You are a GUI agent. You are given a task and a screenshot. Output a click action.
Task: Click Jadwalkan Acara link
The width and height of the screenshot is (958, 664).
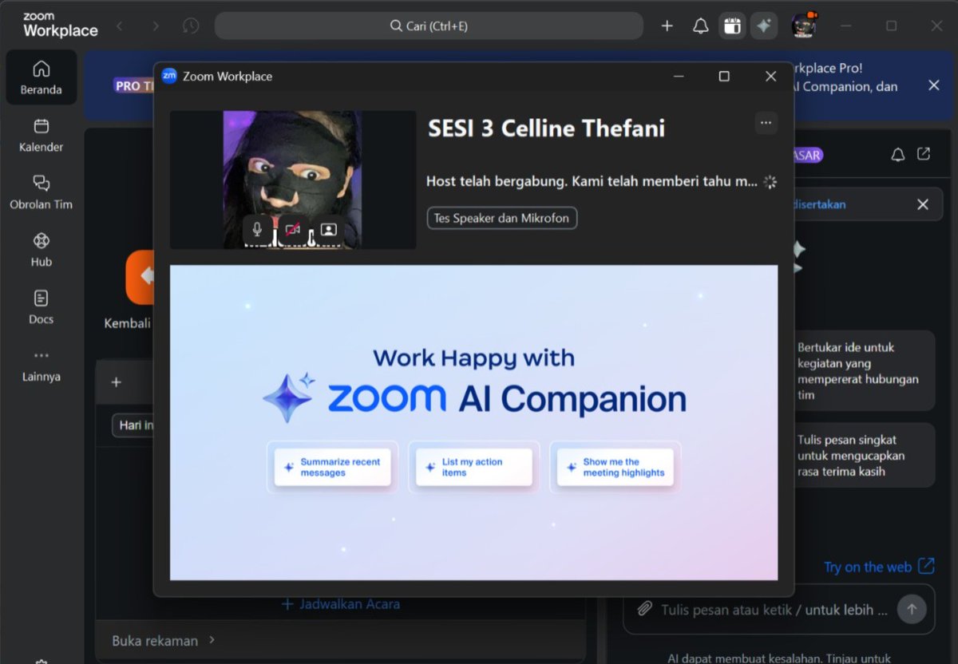coord(341,604)
